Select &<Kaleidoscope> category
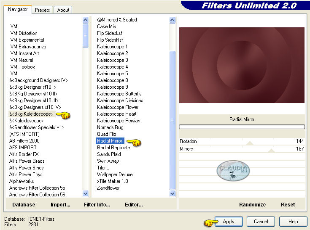Image resolution: width=310 pixels, height=230 pixels. [x=27, y=121]
